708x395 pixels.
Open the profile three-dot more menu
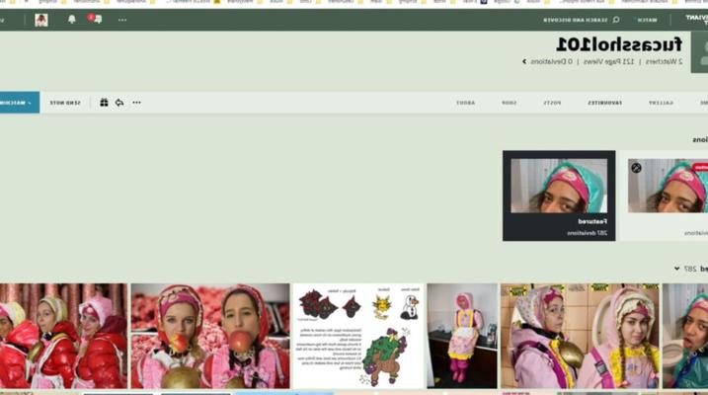[137, 103]
